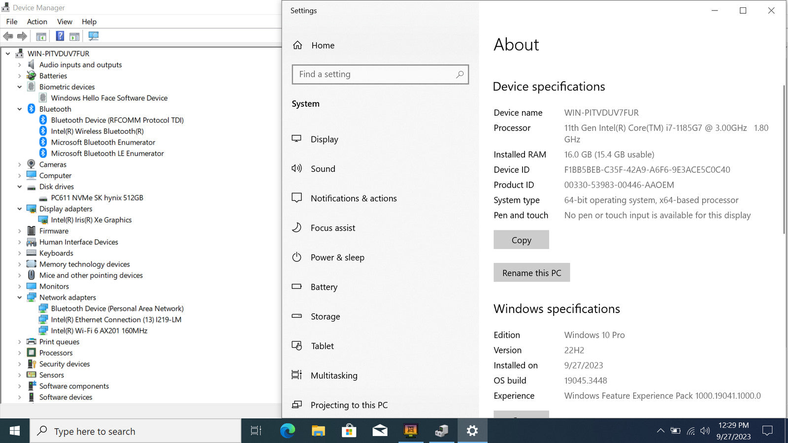Click the Forward arrow in Device Manager toolbar

22,36
